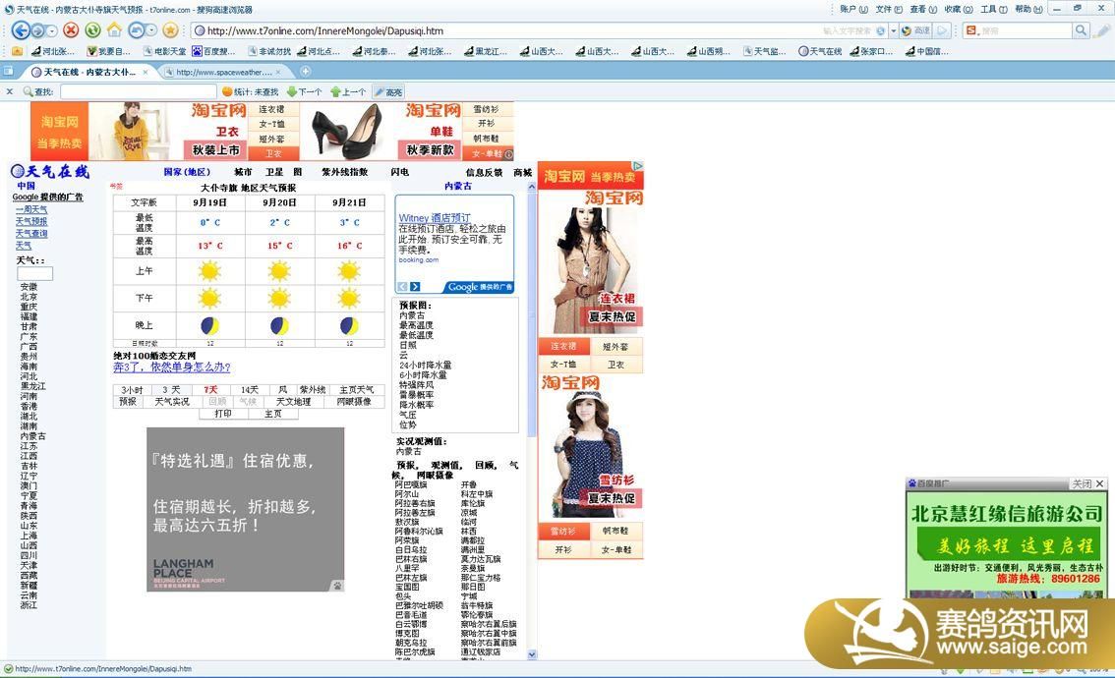The height and width of the screenshot is (678, 1115).
Task: Expand the address bar dropdown arrow
Action: click(x=893, y=30)
